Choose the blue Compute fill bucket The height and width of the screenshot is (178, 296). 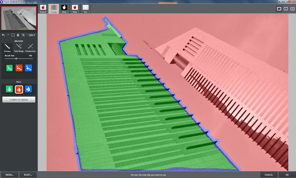29,89
